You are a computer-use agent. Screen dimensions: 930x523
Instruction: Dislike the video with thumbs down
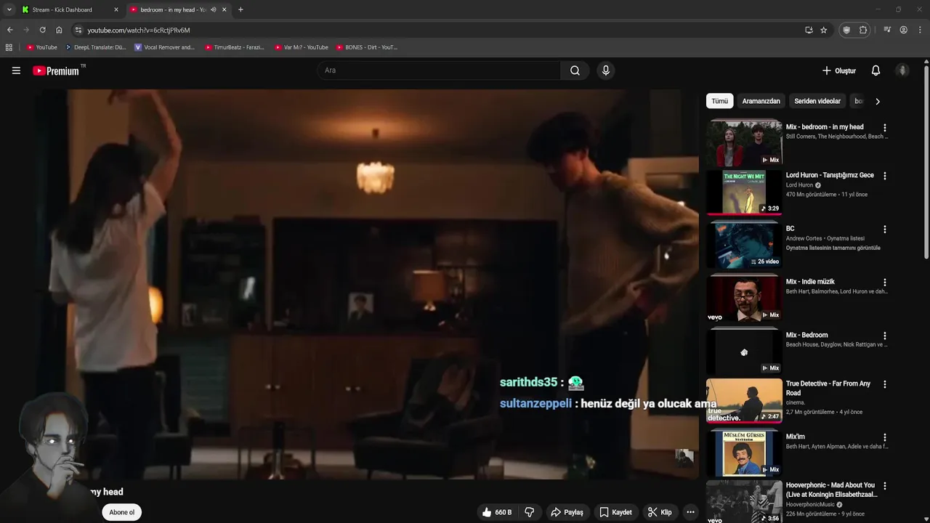[x=530, y=512]
